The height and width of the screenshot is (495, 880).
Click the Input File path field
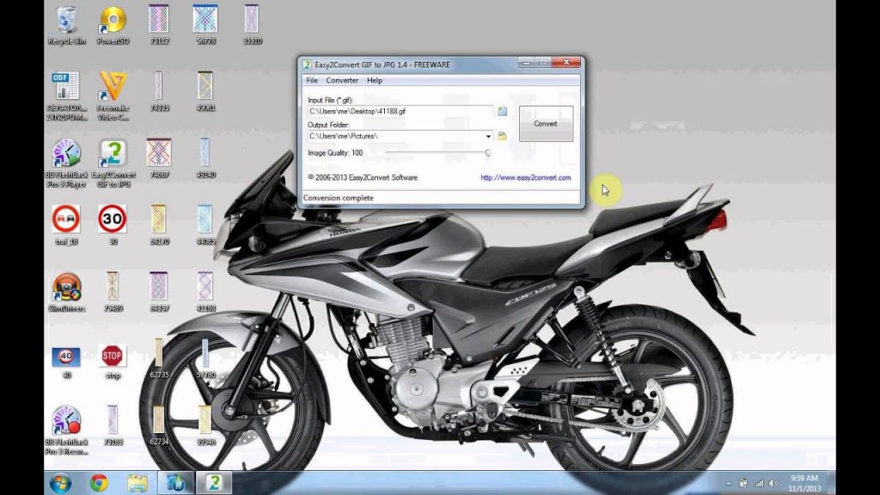tap(400, 111)
